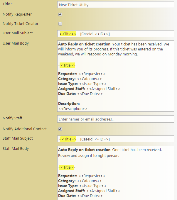Screen dimensions: 177x200
Task: Click the Staff Mail Subject field
Action: pos(116,139)
